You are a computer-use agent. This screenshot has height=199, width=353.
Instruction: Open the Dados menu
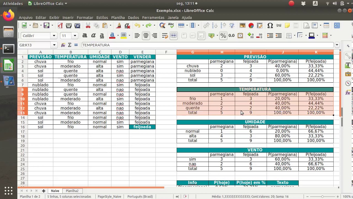coord(133,17)
